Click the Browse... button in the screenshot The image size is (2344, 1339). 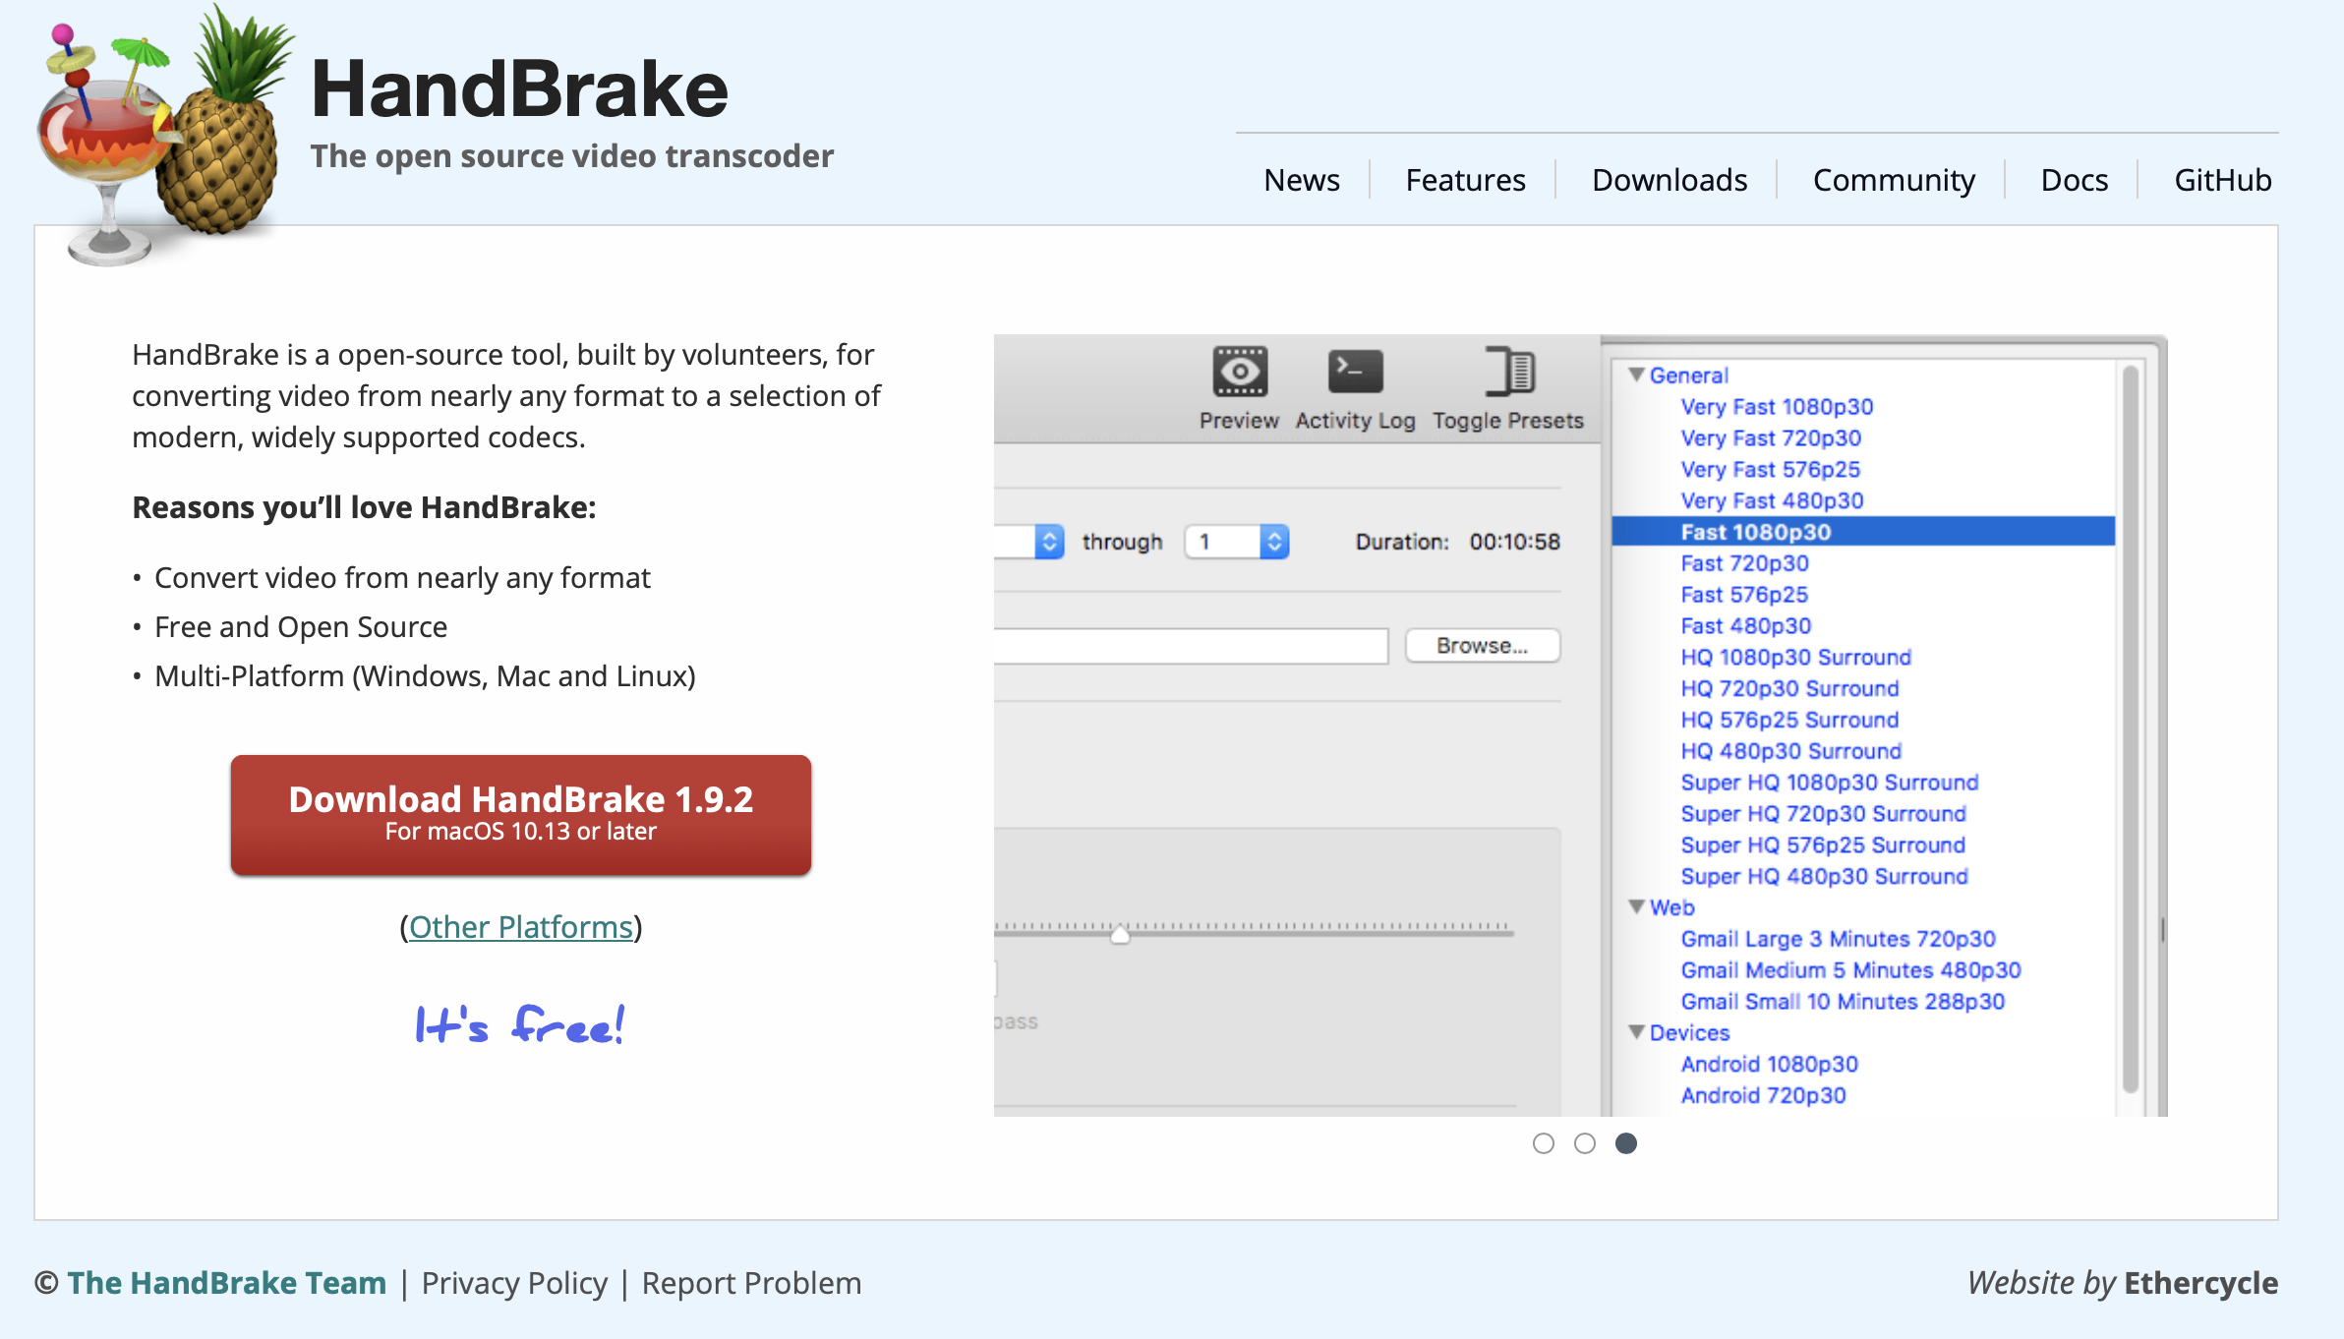click(x=1483, y=646)
